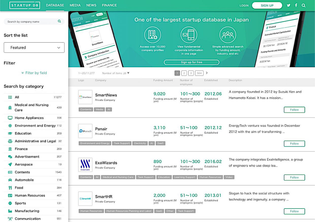Follow the SmartNews company
Screen dimensions: 315x222
click(294, 110)
